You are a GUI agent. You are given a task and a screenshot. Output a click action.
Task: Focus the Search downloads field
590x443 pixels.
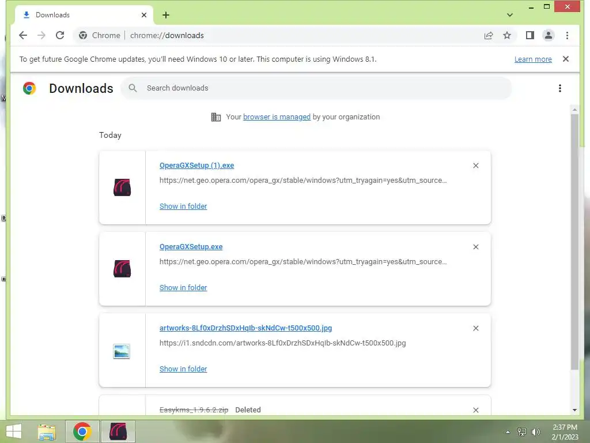[316, 88]
